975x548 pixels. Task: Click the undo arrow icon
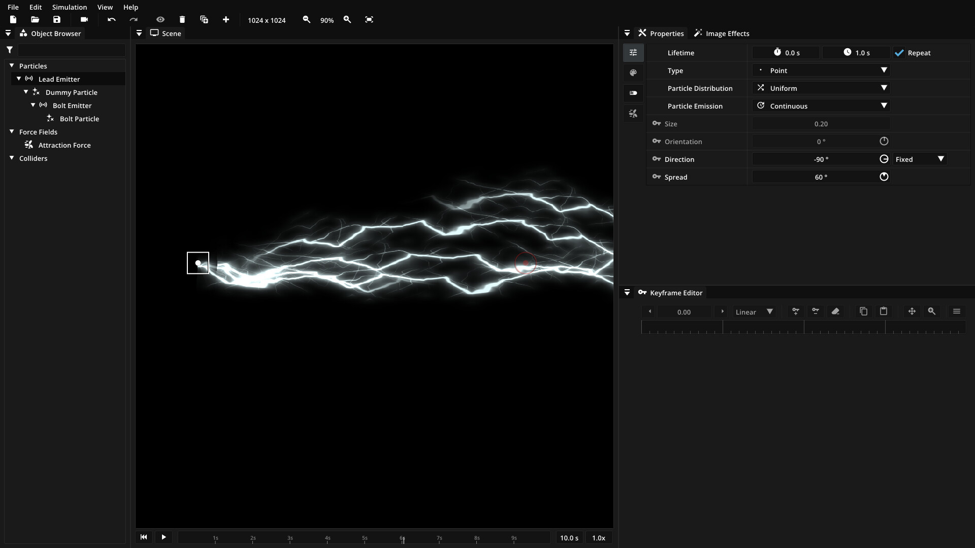click(112, 20)
